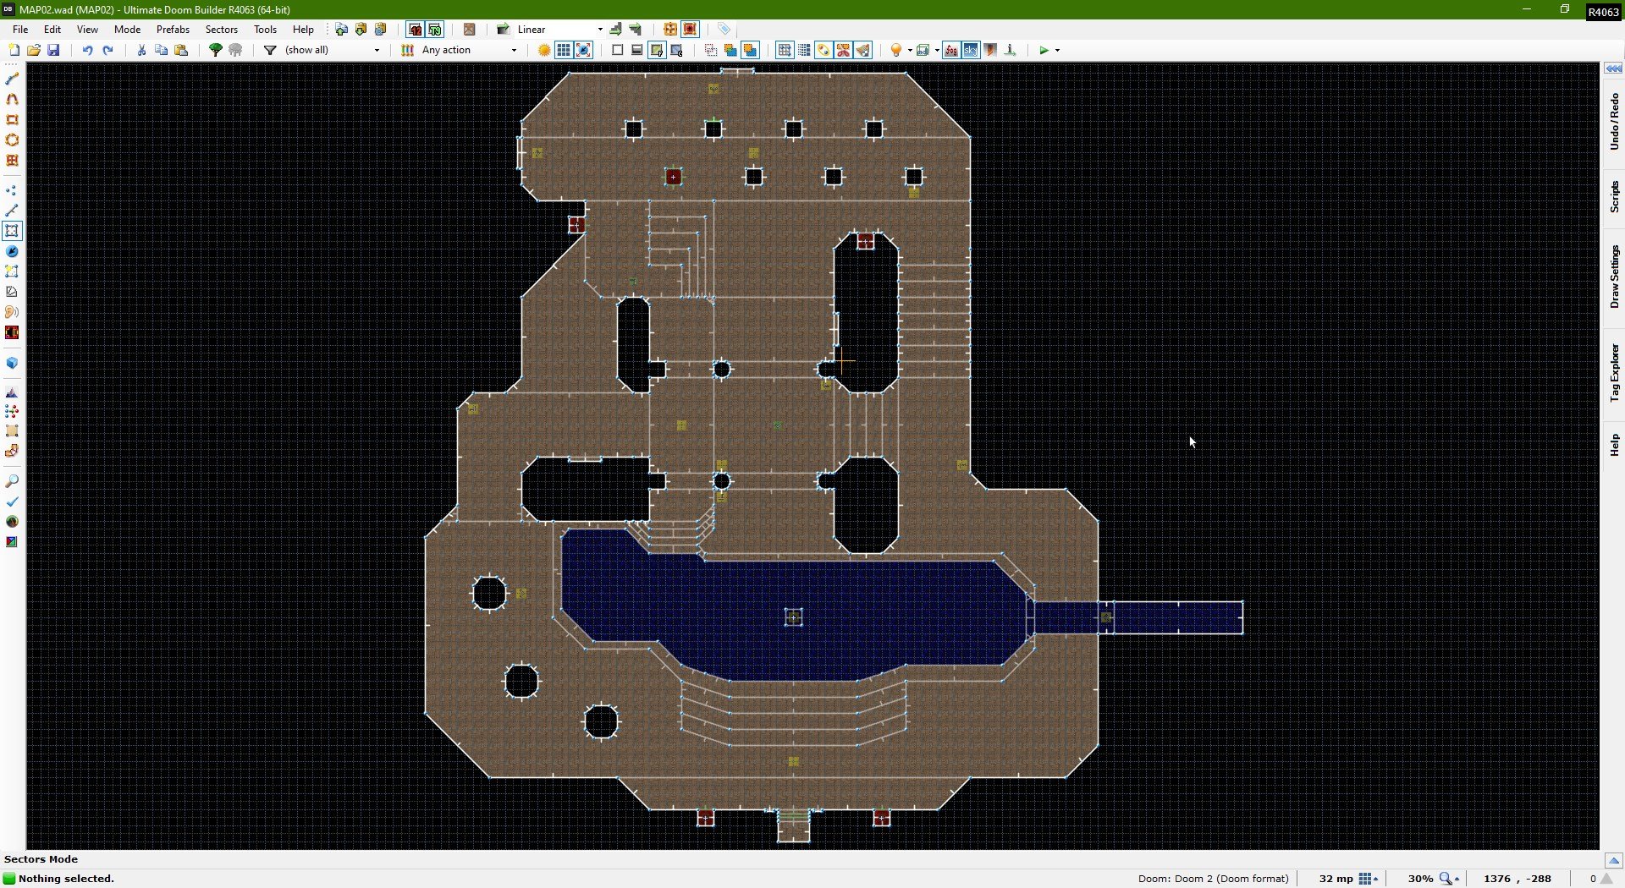Click the tag label icon

click(x=724, y=29)
